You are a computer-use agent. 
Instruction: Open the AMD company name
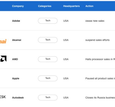pyautogui.click(x=15, y=59)
